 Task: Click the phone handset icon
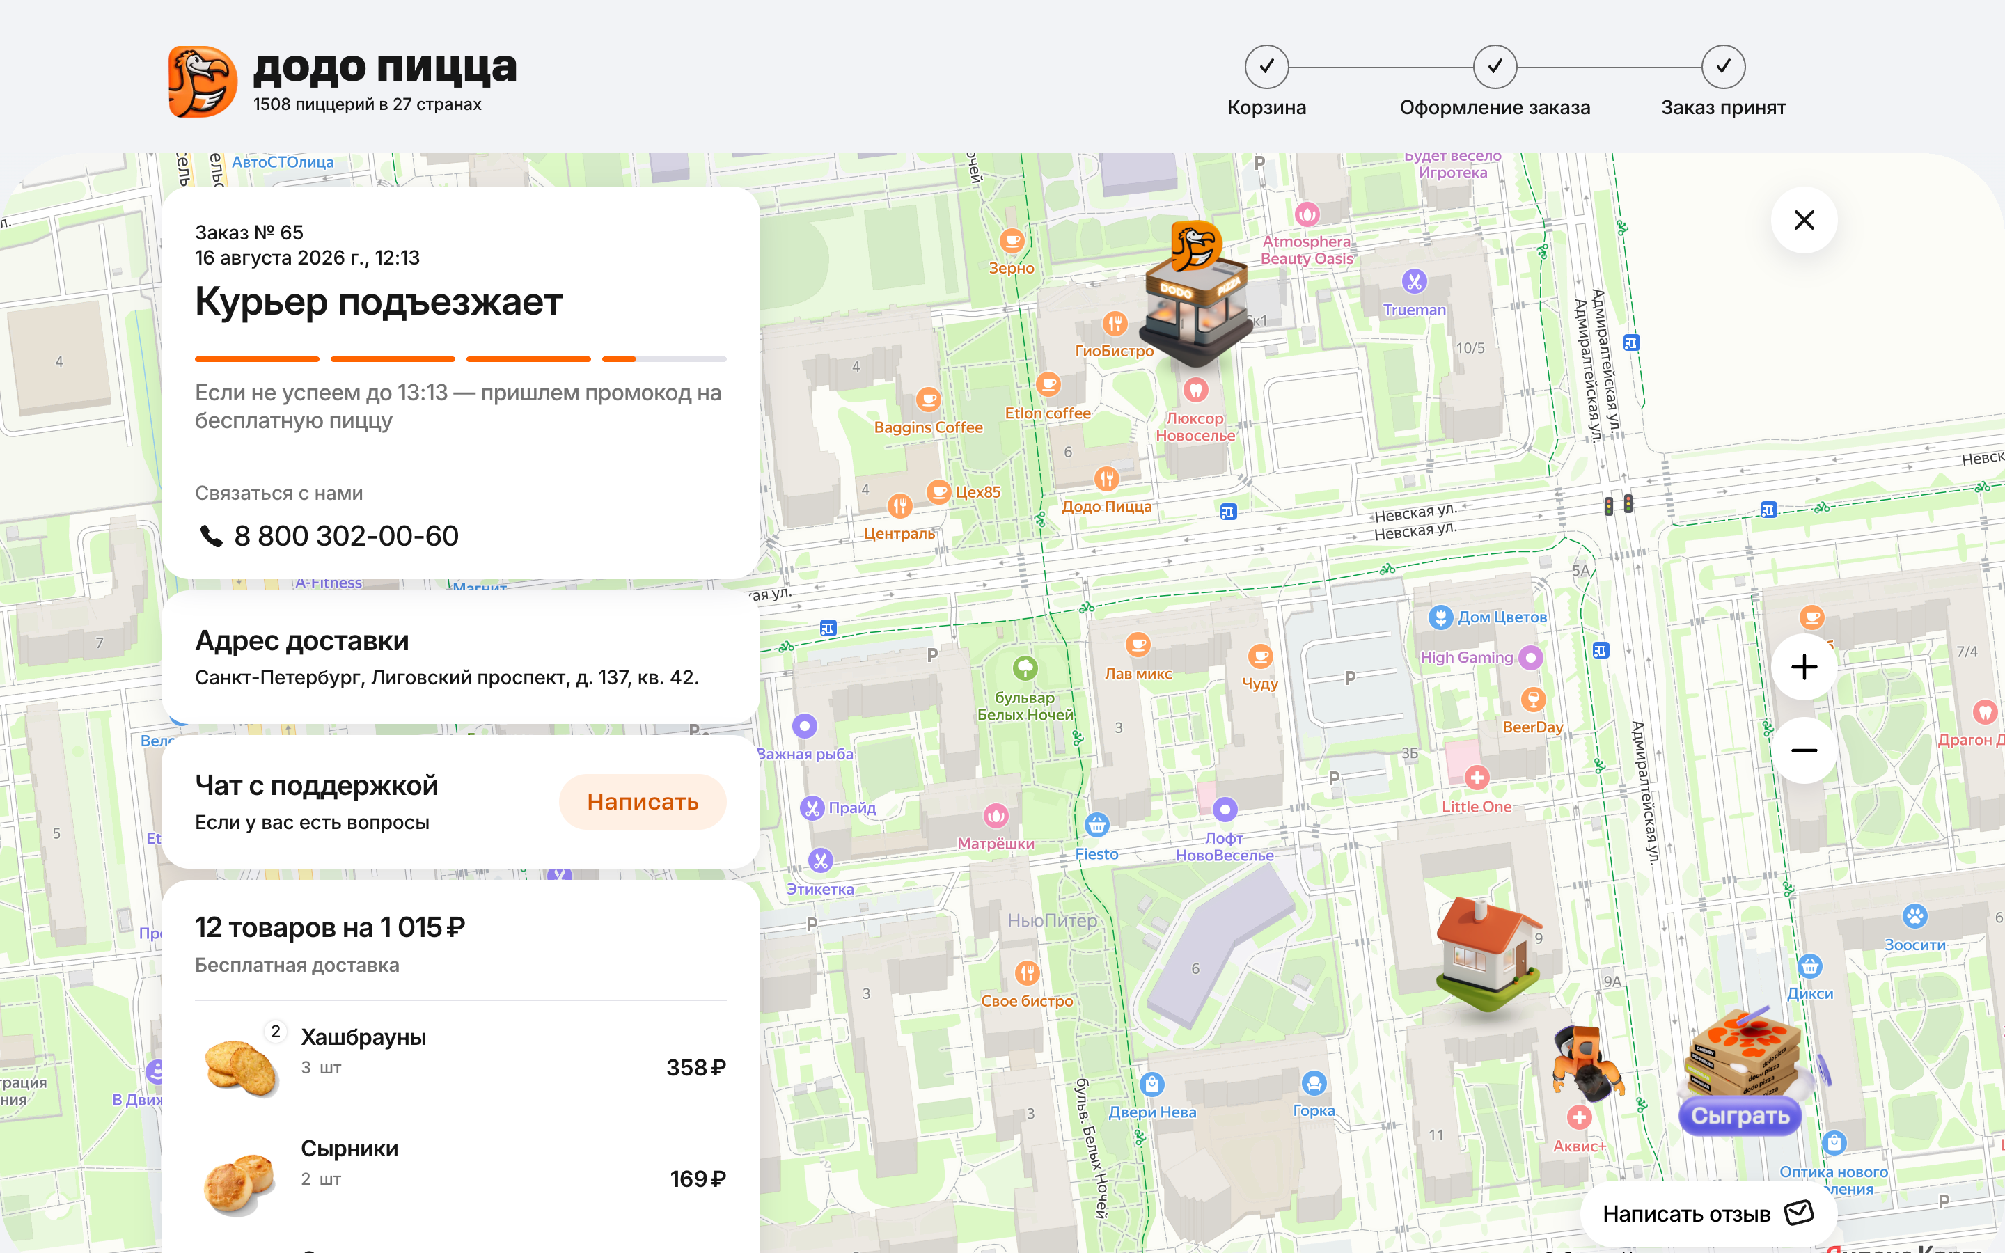pyautogui.click(x=211, y=536)
